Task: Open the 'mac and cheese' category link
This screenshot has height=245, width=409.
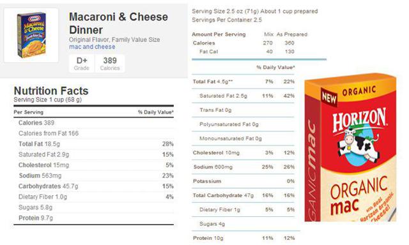Action: (x=92, y=47)
